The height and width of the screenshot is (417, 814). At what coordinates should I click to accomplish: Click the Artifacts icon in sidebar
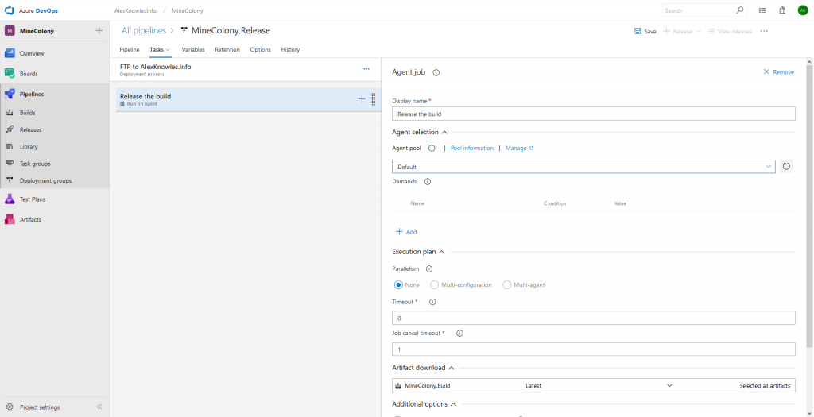point(10,219)
